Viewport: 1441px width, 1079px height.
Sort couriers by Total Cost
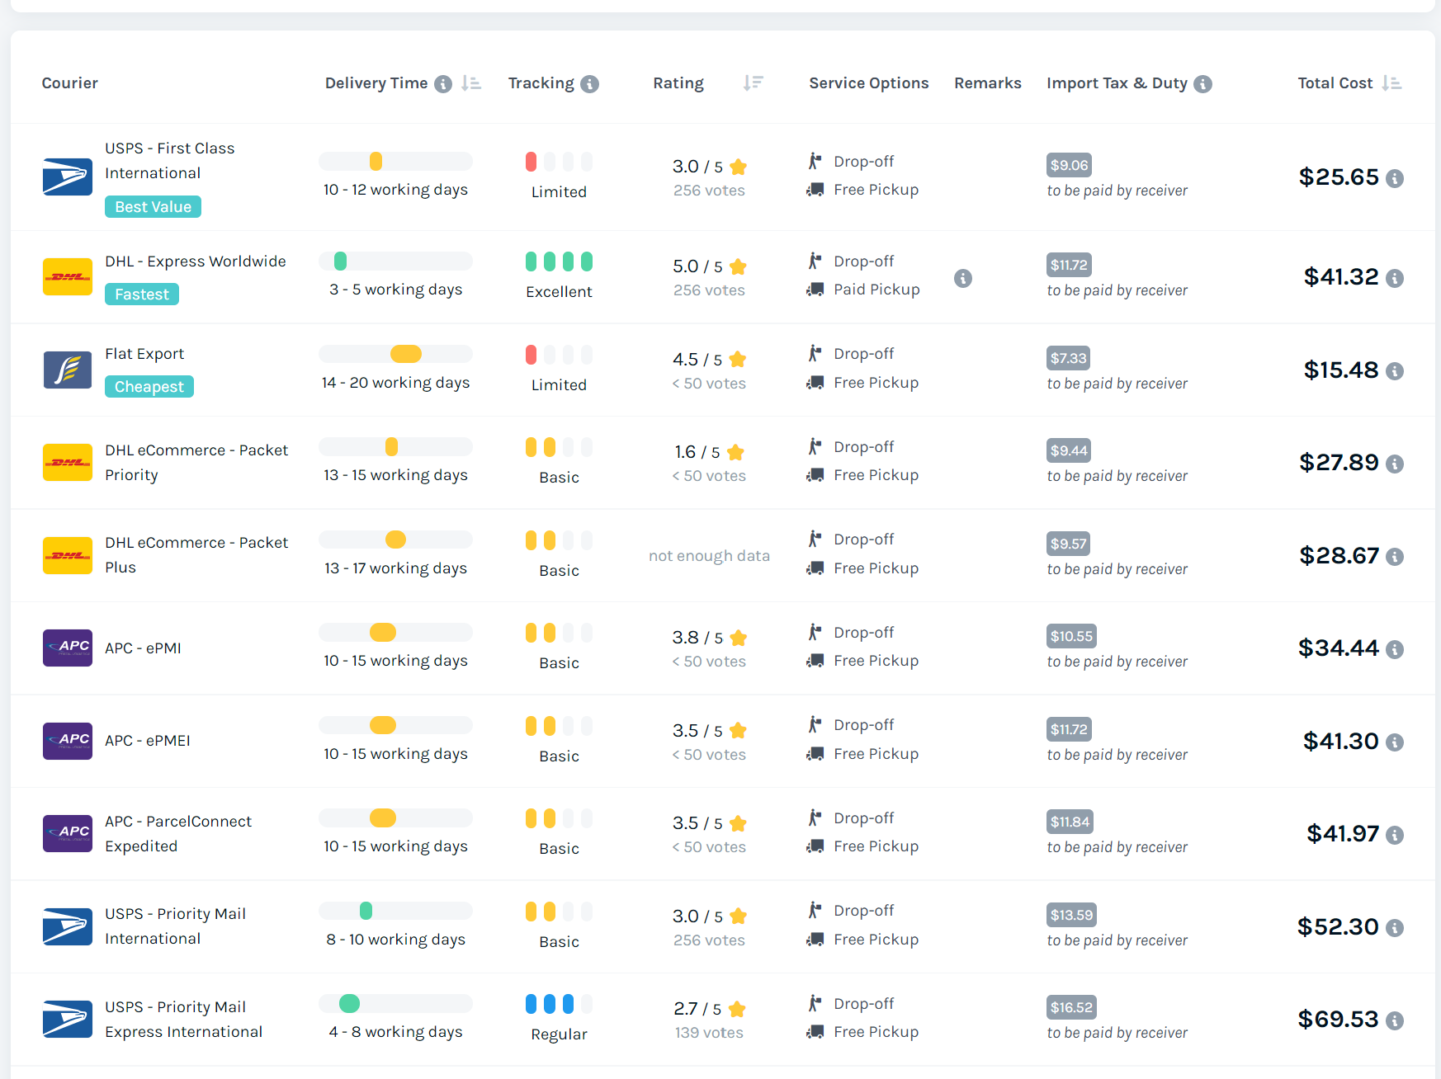(x=1391, y=83)
